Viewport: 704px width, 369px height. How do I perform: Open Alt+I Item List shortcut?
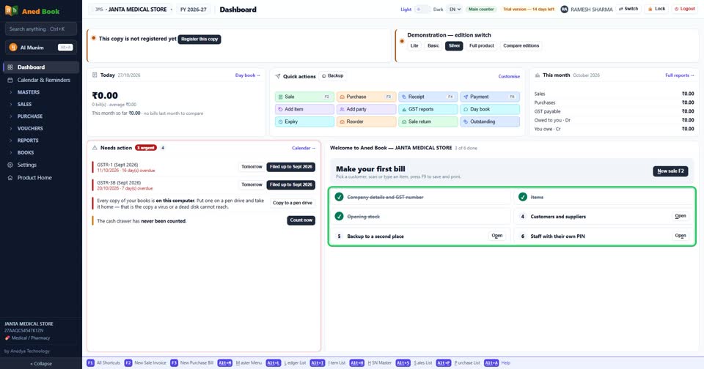(x=329, y=363)
